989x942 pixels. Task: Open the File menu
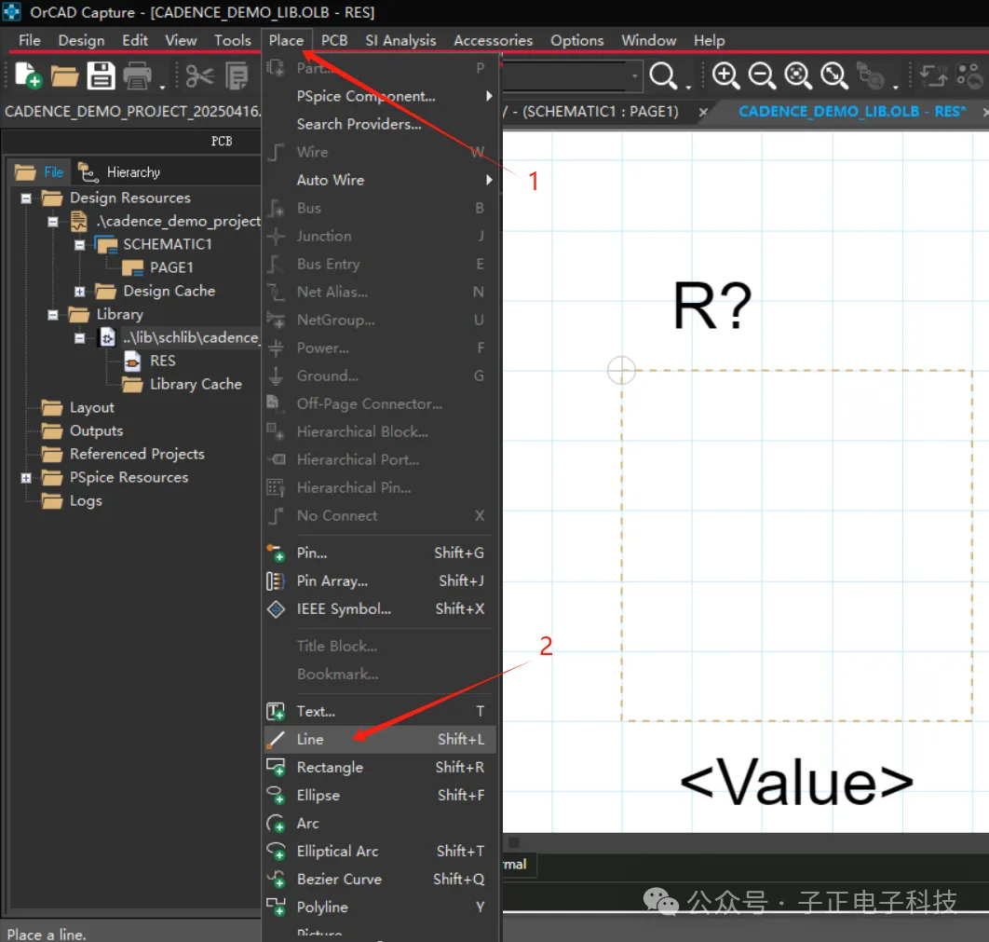pyautogui.click(x=30, y=40)
